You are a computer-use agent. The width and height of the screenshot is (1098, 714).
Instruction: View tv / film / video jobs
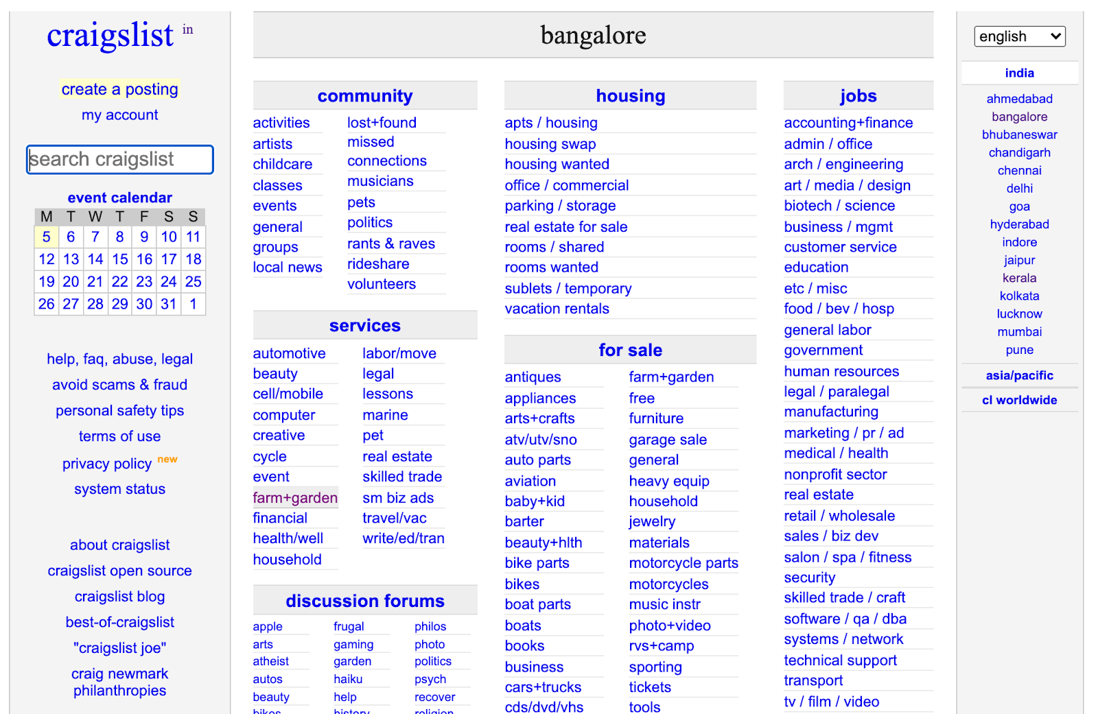point(832,702)
